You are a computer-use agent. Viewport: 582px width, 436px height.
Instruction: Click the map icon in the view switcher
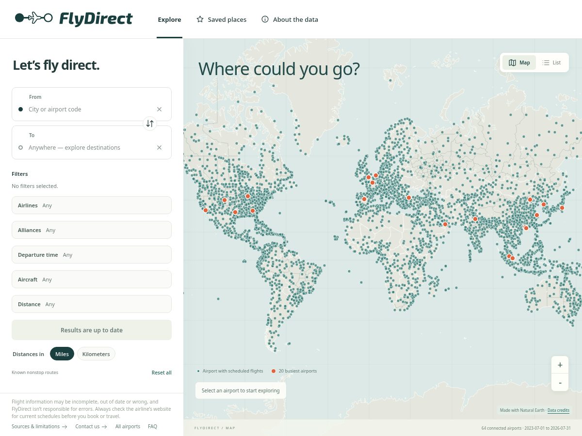512,62
